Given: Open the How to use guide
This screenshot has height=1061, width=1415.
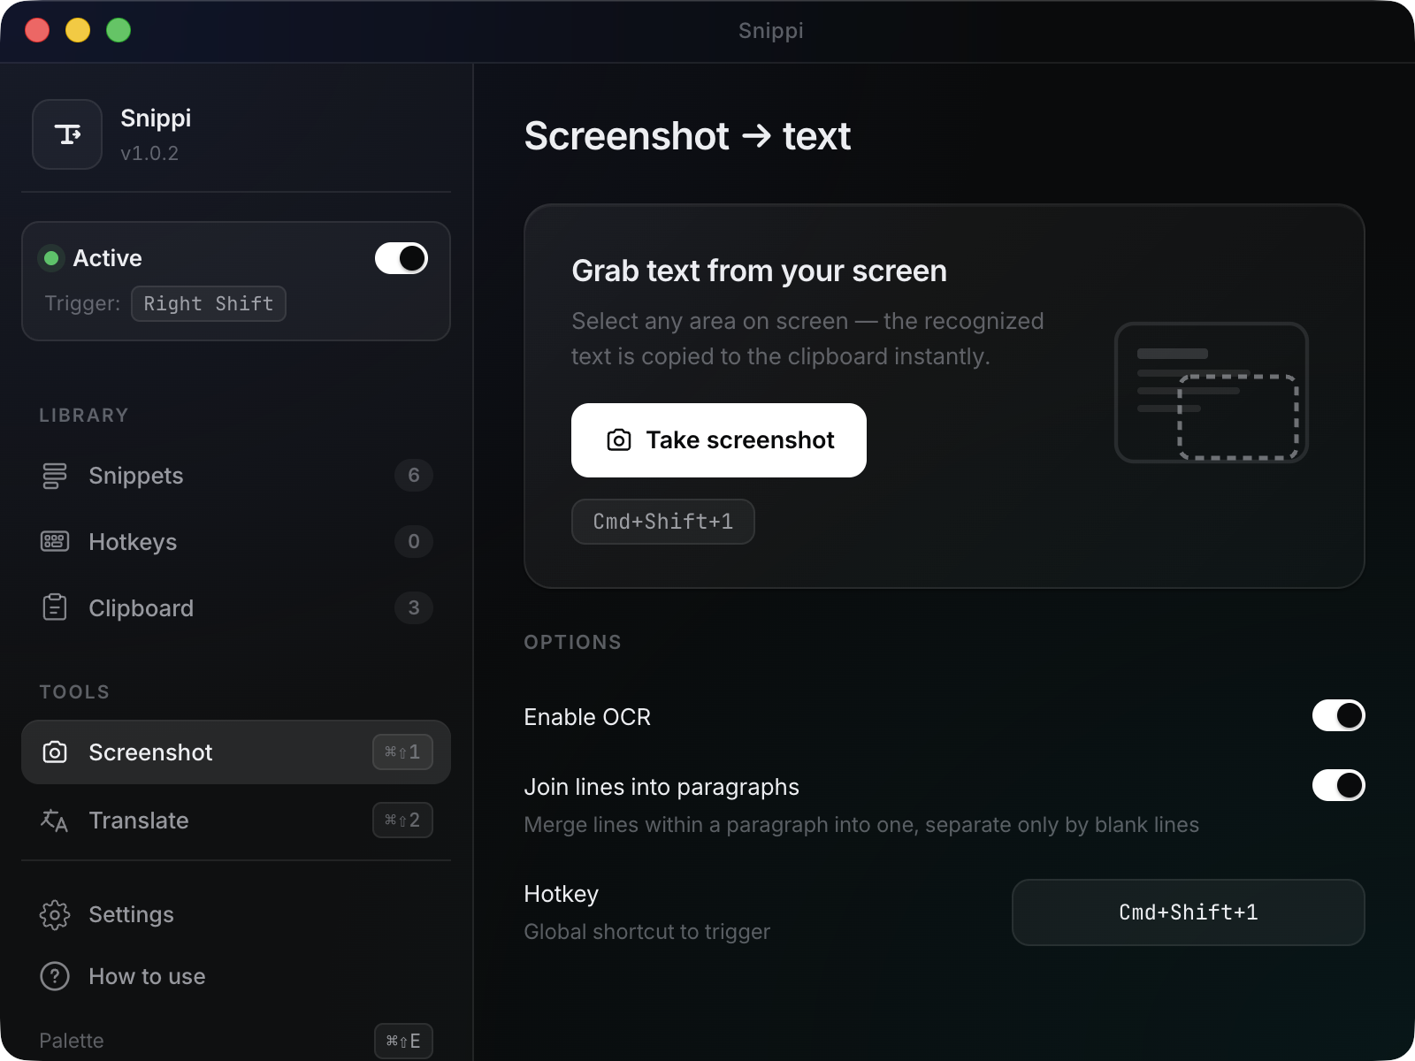Looking at the screenshot, I should click(236, 976).
